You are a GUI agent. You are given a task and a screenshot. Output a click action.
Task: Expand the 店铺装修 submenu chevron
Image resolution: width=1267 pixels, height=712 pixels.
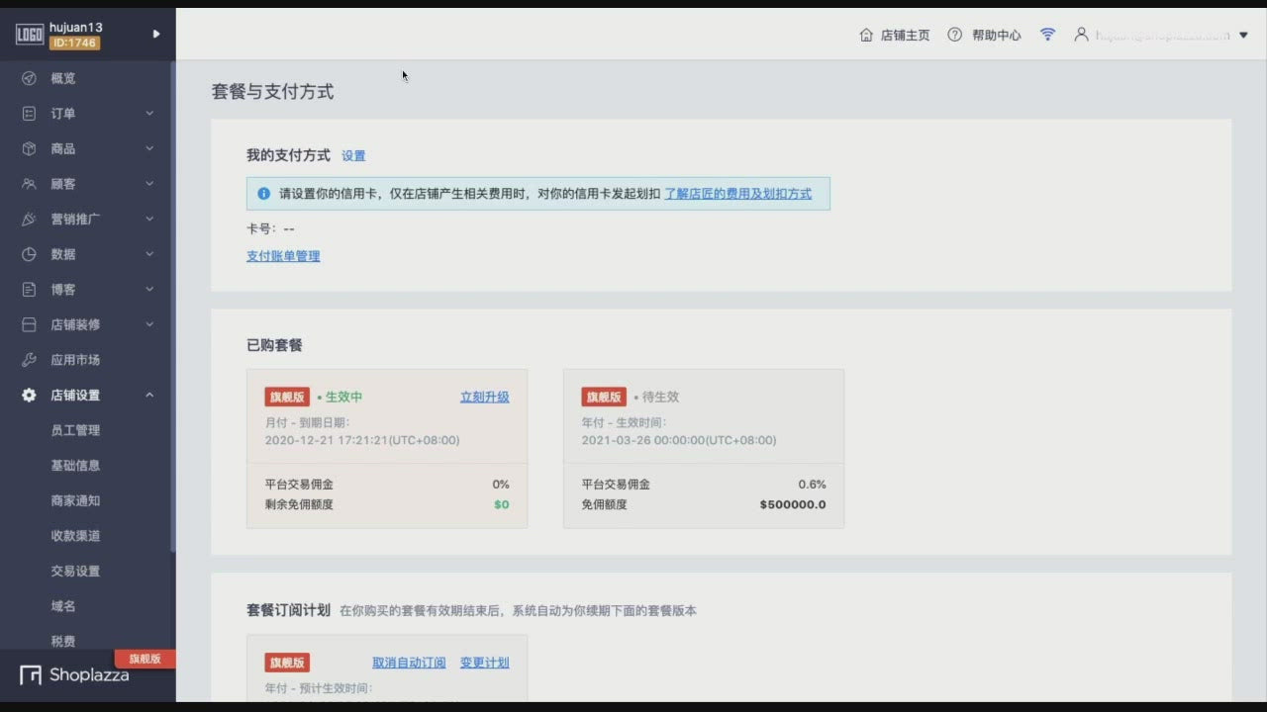click(149, 324)
